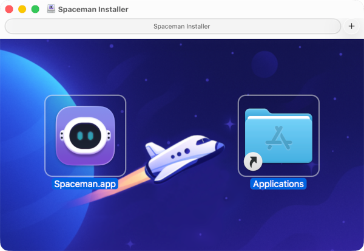Select the Spaceman Installer tab
Screen dimensions: 364x251
click(173, 26)
